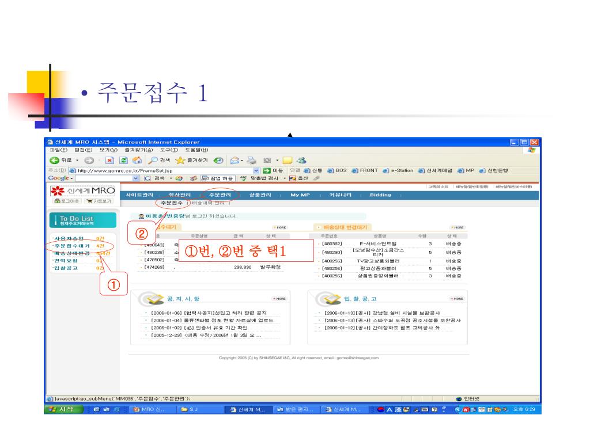This screenshot has width=590, height=442.
Task: Open 입찰공고 in To Do List
Action: 66,268
